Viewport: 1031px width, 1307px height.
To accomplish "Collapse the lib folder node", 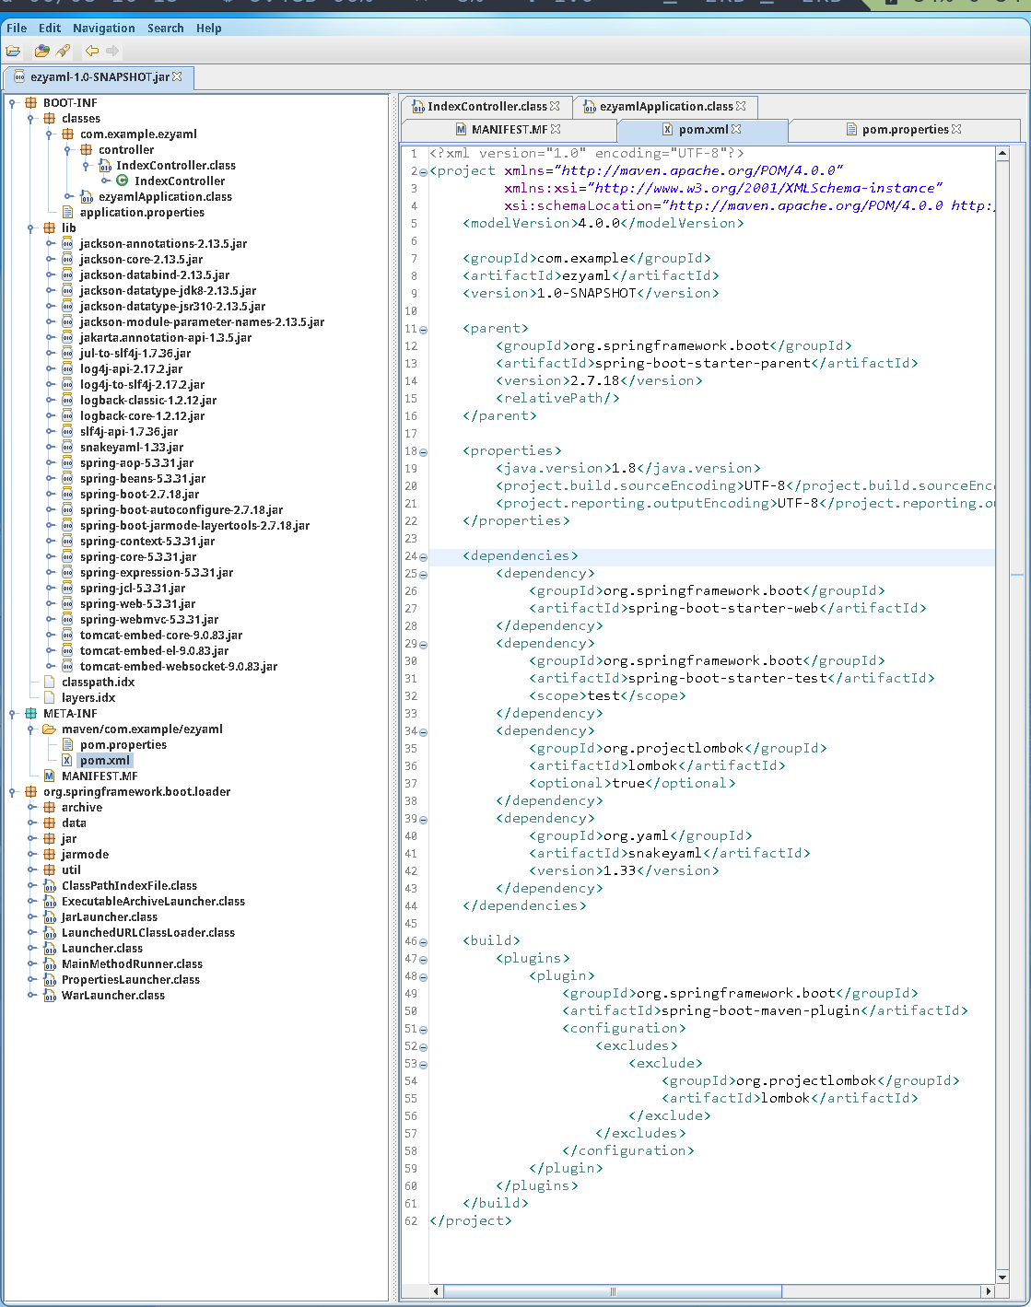I will pyautogui.click(x=31, y=228).
